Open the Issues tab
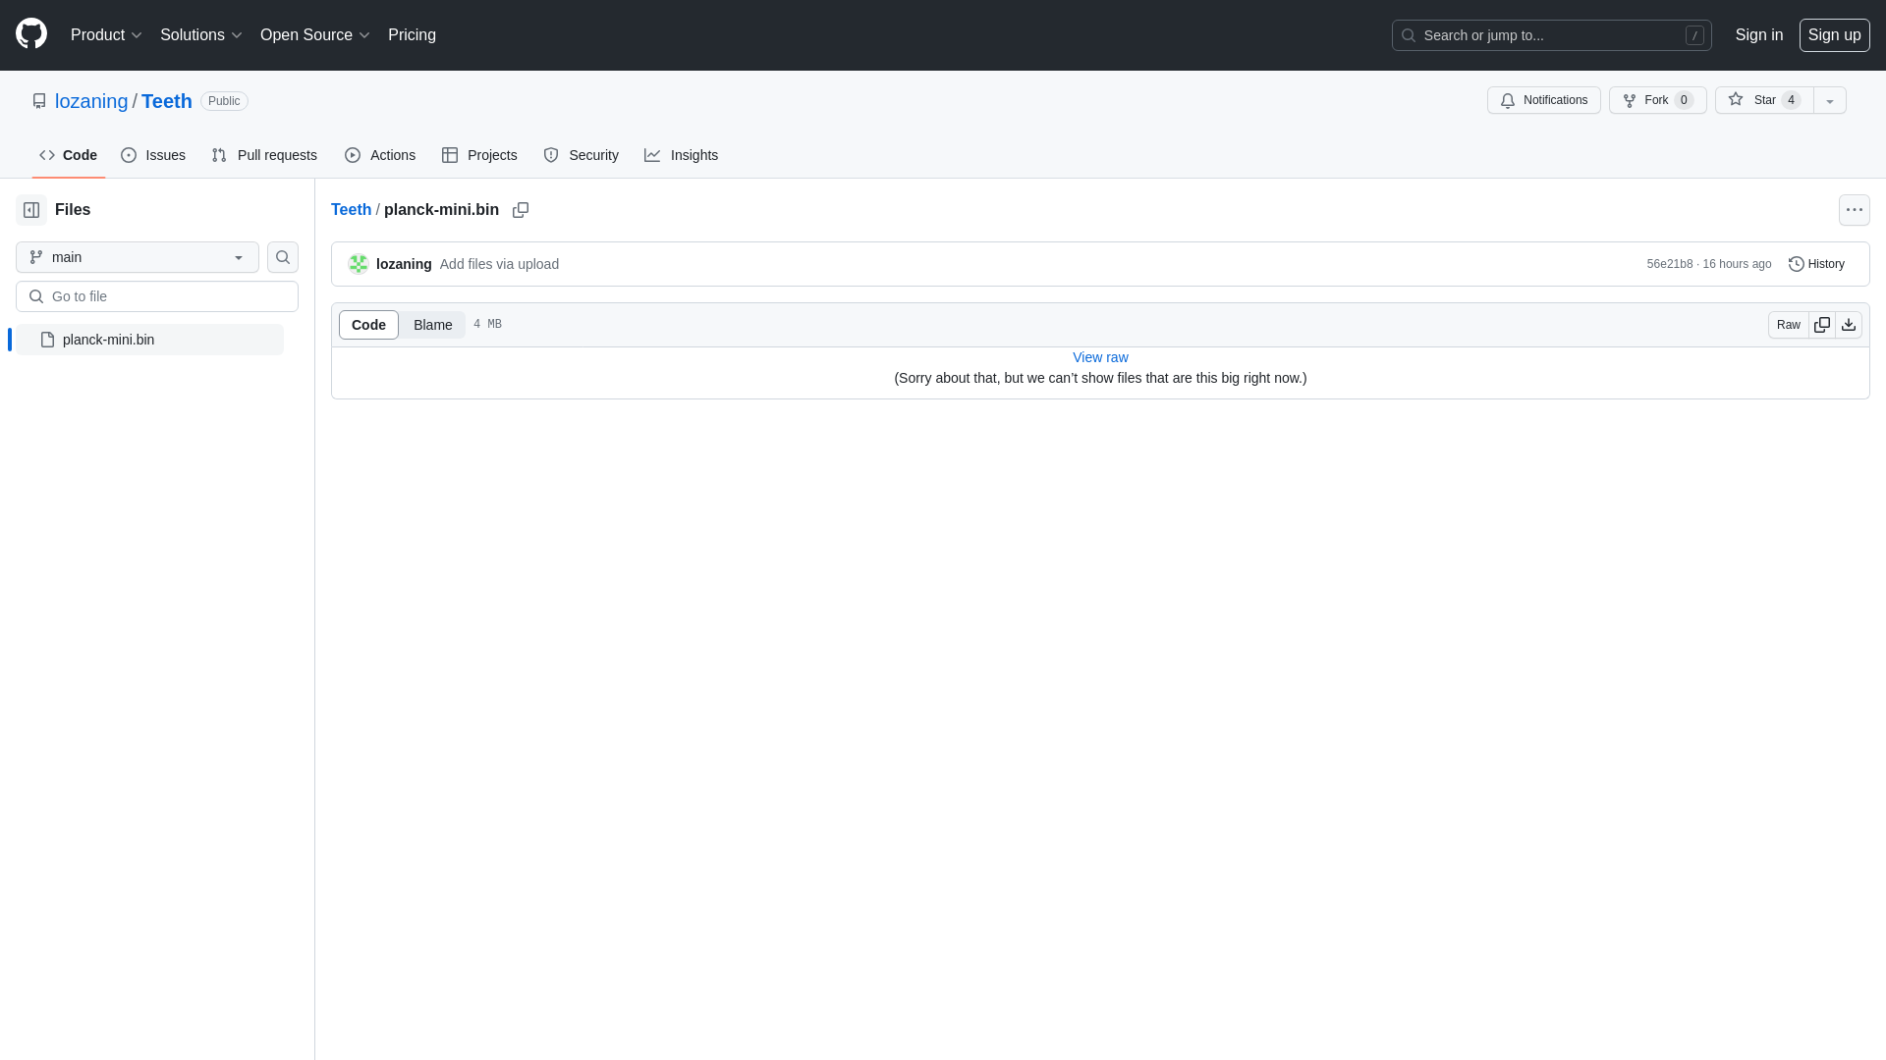Image resolution: width=1886 pixels, height=1060 pixels. point(153,155)
